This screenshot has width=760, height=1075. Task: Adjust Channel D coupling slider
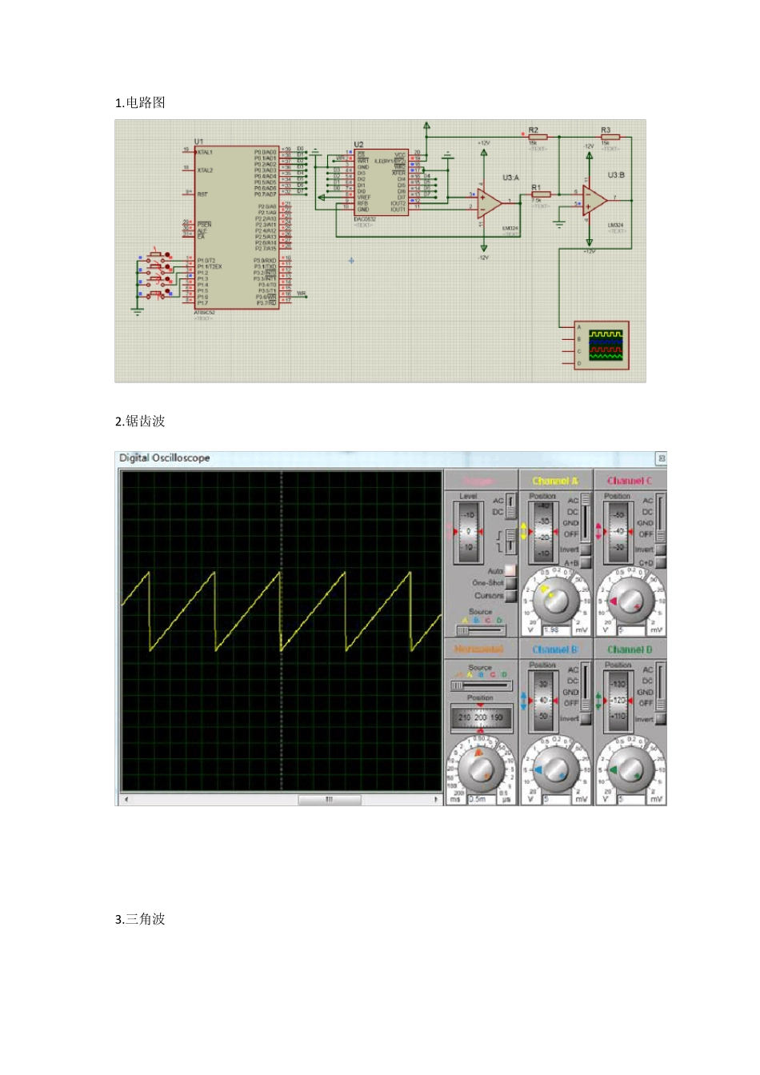(x=660, y=686)
